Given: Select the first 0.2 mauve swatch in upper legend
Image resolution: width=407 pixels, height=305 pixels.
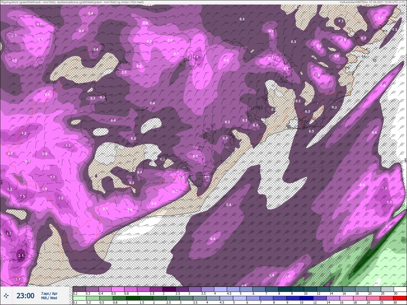Looking at the screenshot, I should [79, 289].
